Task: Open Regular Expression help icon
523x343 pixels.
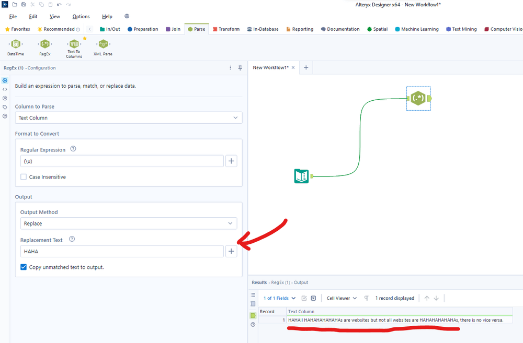Action: coord(73,149)
